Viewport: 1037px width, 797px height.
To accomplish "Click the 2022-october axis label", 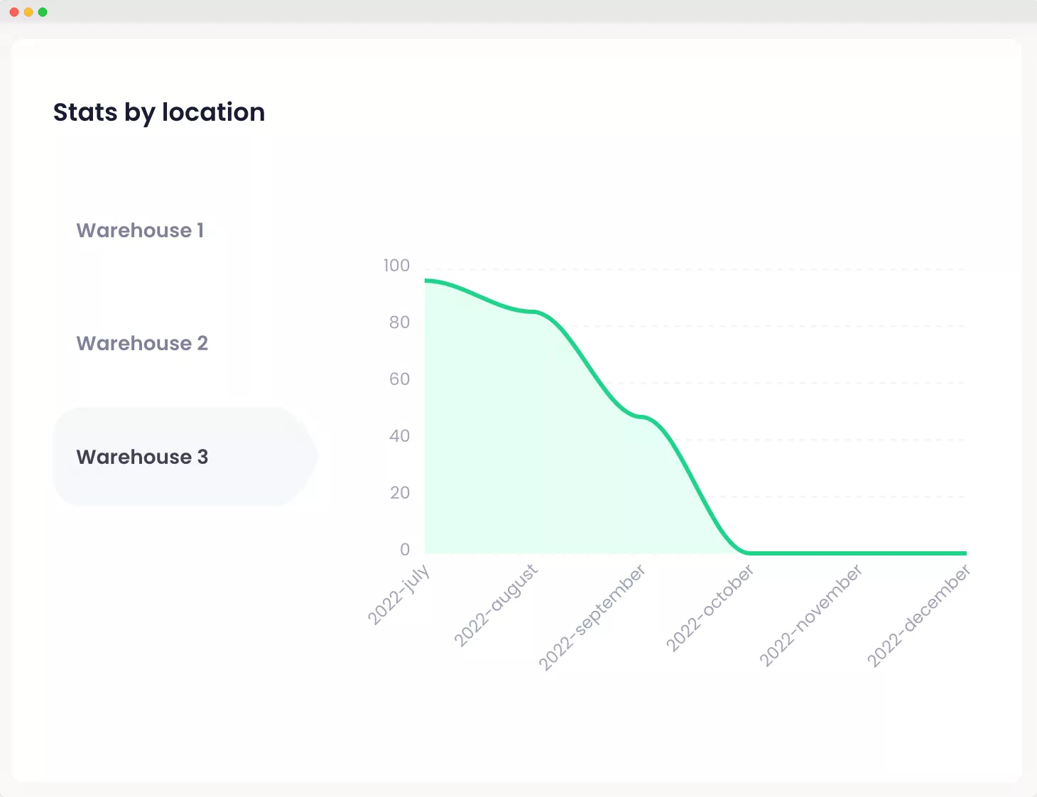I will point(710,608).
